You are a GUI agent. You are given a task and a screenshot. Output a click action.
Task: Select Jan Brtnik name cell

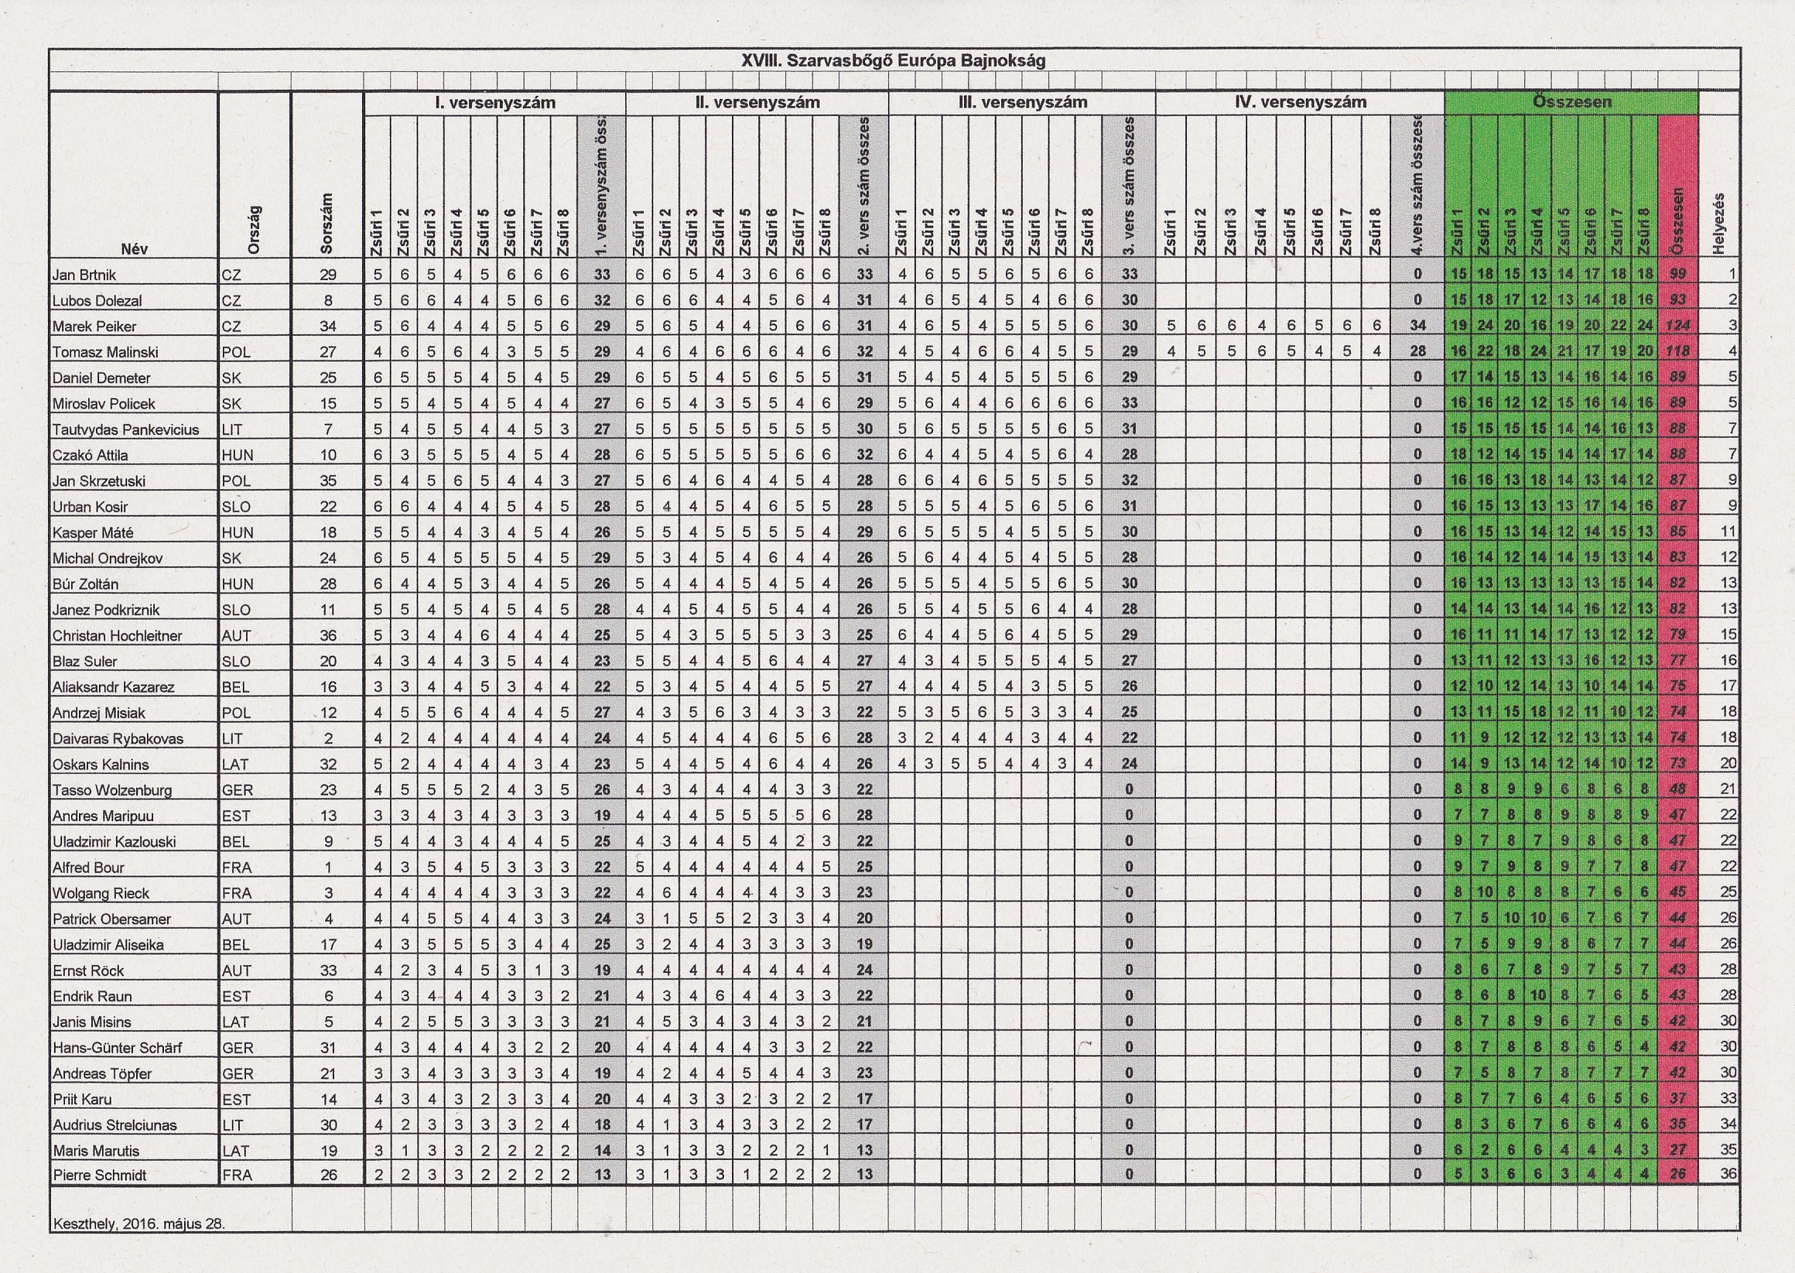pyautogui.click(x=83, y=275)
